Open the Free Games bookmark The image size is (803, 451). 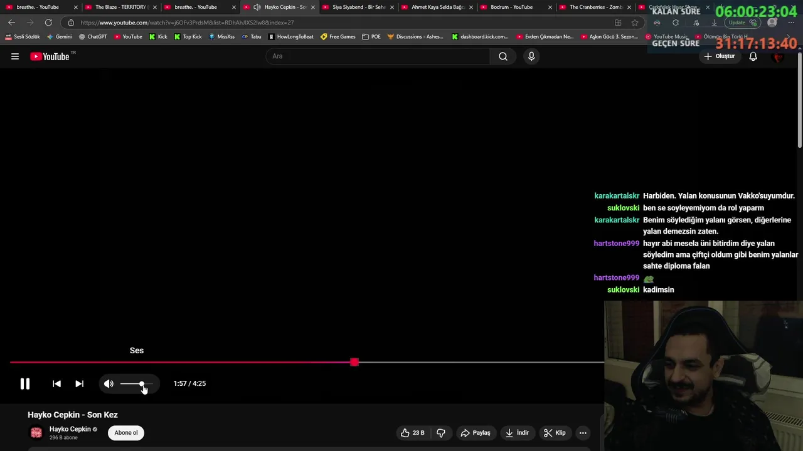coord(338,37)
